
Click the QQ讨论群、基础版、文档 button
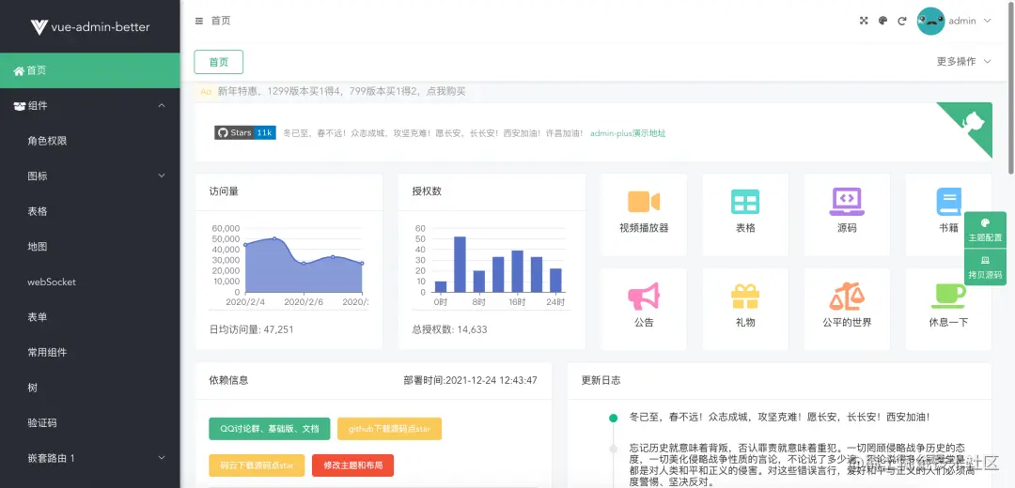(270, 429)
